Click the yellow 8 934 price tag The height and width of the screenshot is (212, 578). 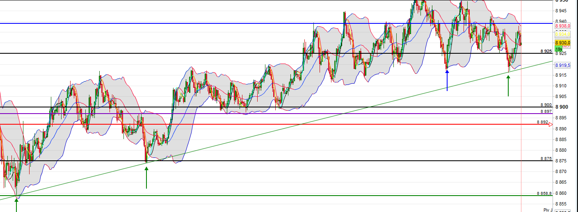coord(563,34)
